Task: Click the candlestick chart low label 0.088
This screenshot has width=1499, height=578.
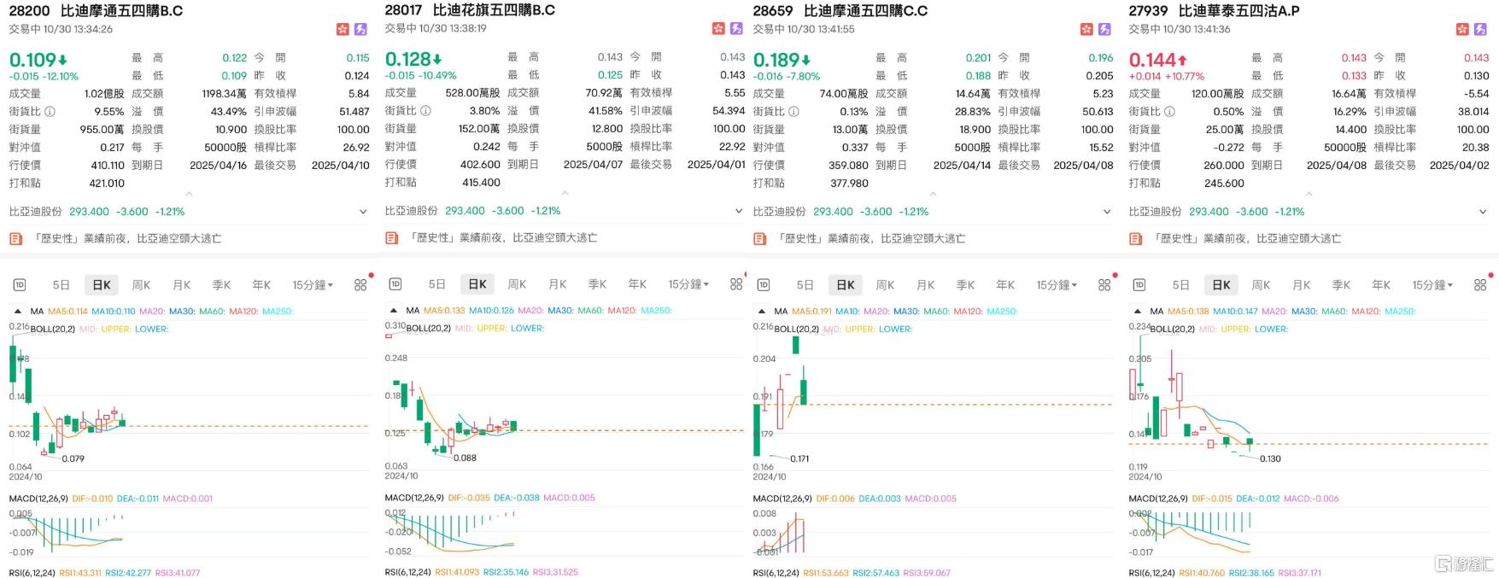Action: tap(465, 458)
